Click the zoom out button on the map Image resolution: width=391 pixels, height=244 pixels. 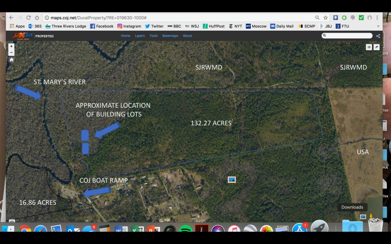11,52
